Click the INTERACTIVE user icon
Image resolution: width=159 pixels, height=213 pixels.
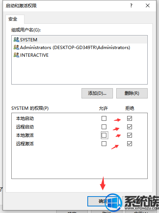16,55
